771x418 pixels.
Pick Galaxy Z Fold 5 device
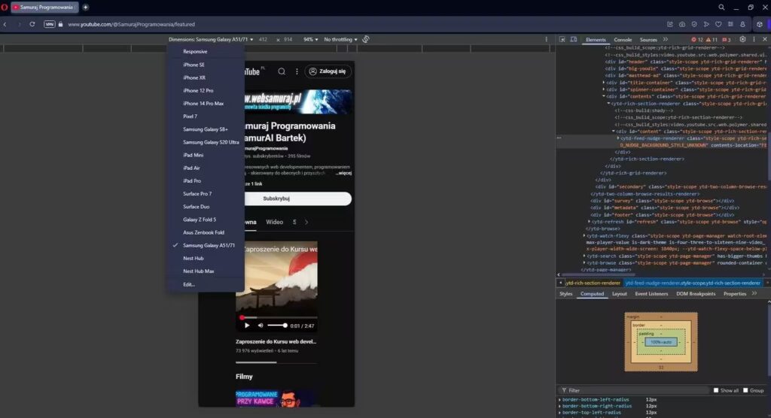(x=200, y=220)
